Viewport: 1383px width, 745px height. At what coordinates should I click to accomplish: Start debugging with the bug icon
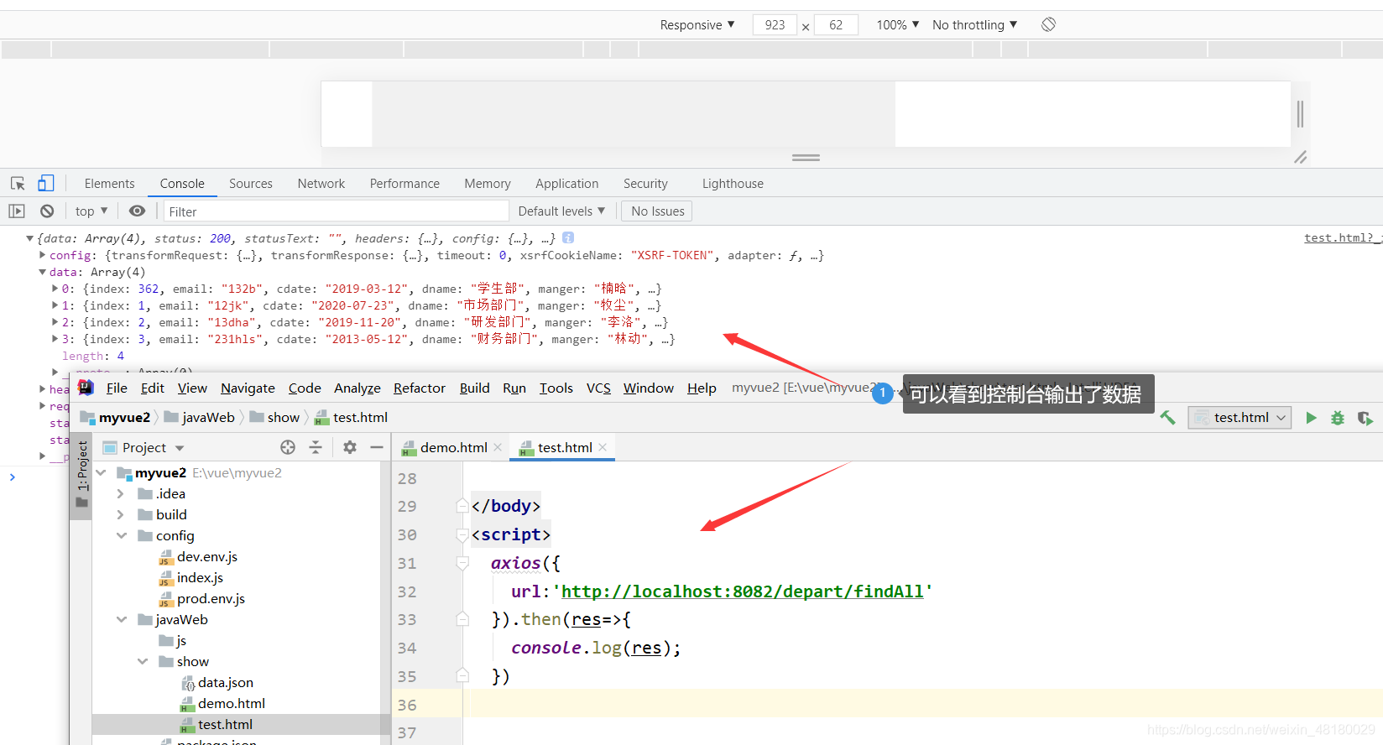point(1338,417)
